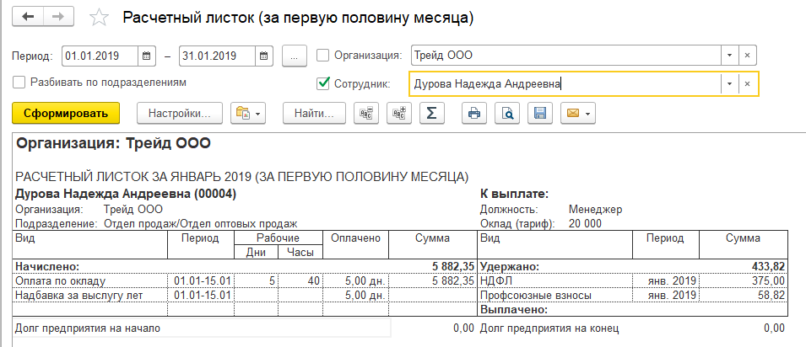The image size is (806, 347).
Task: Click the back navigation arrow
Action: [29, 17]
